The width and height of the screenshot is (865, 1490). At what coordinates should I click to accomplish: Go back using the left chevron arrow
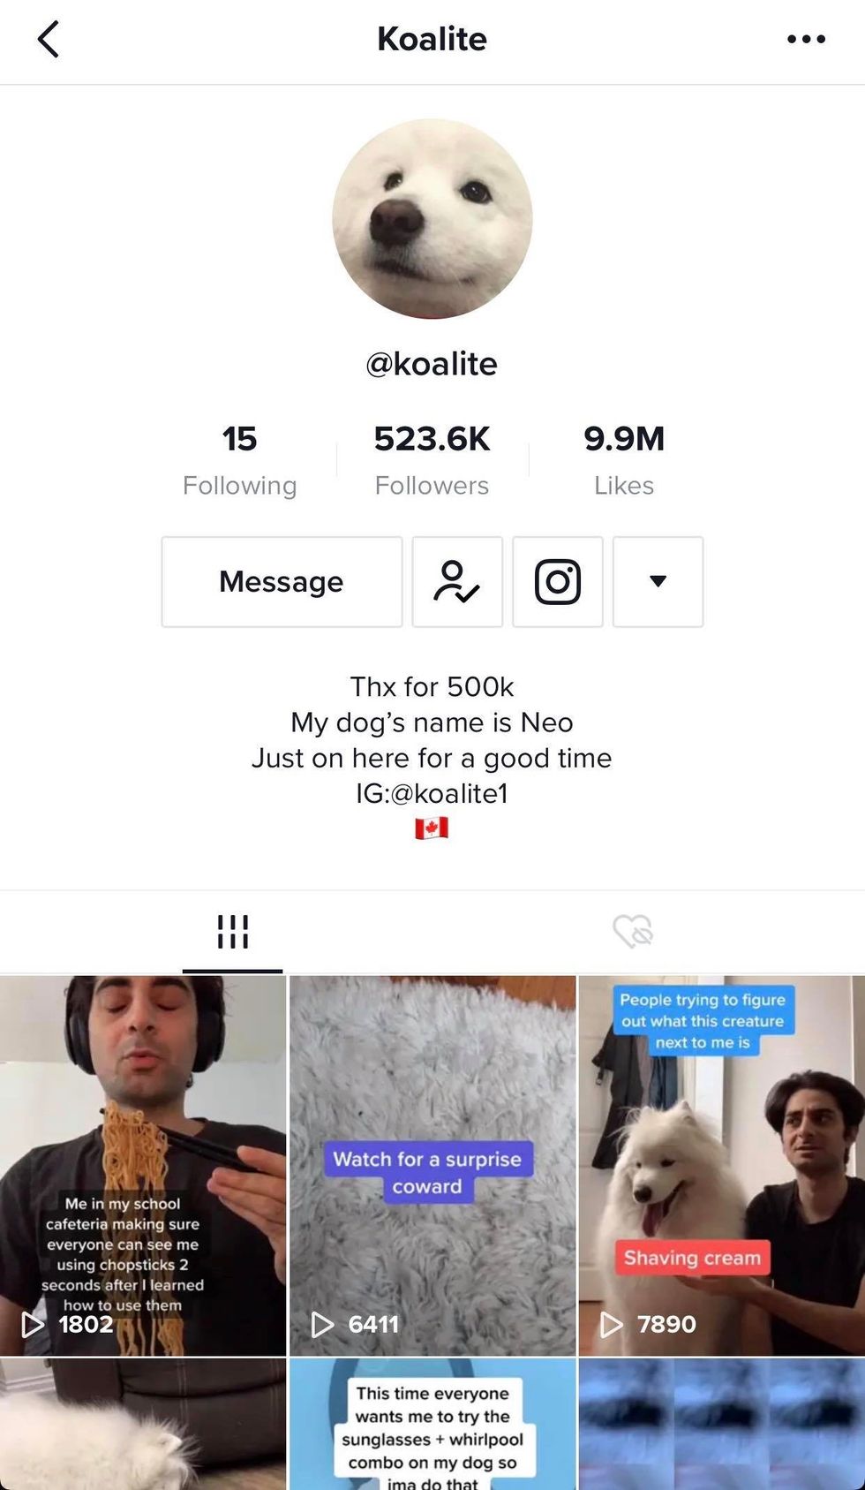(x=49, y=40)
